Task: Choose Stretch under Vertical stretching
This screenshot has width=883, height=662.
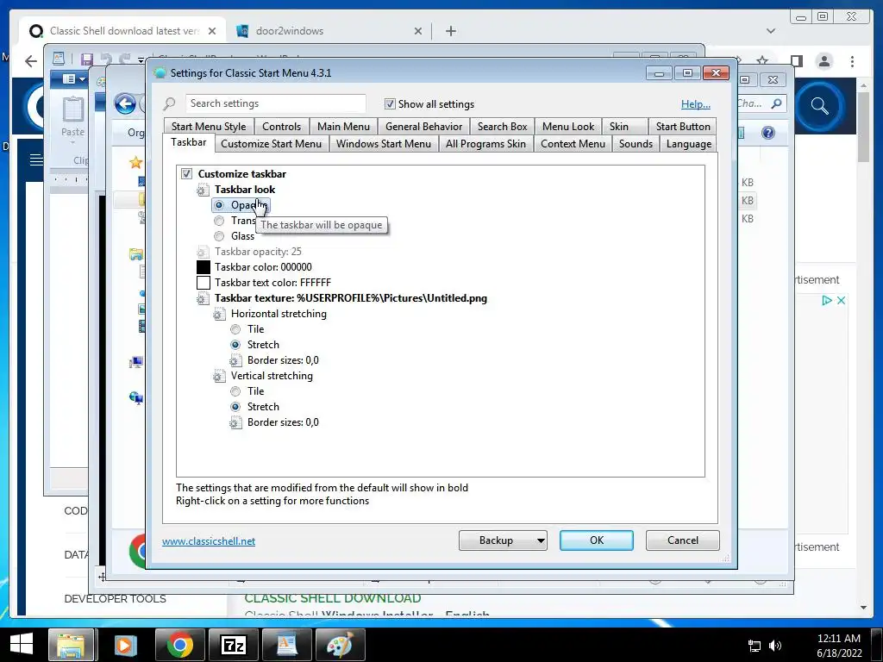Action: [235, 407]
